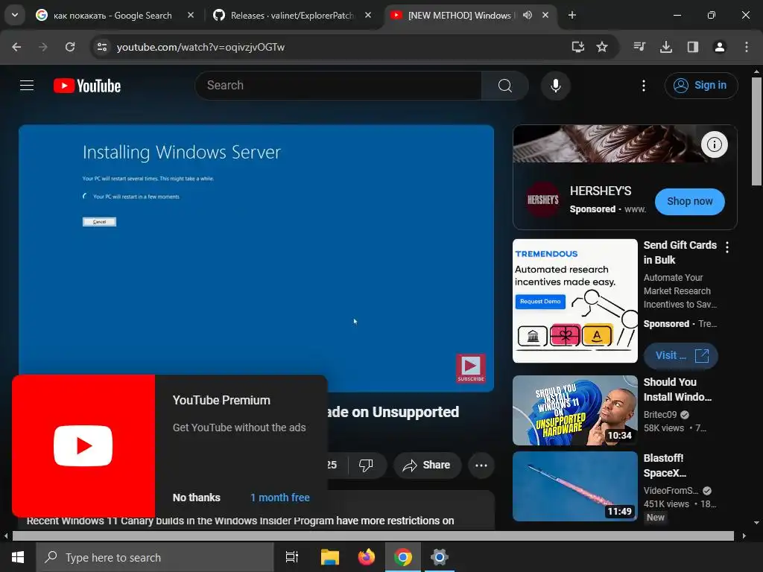Reload the YouTube page
This screenshot has width=763, height=572.
click(x=70, y=47)
